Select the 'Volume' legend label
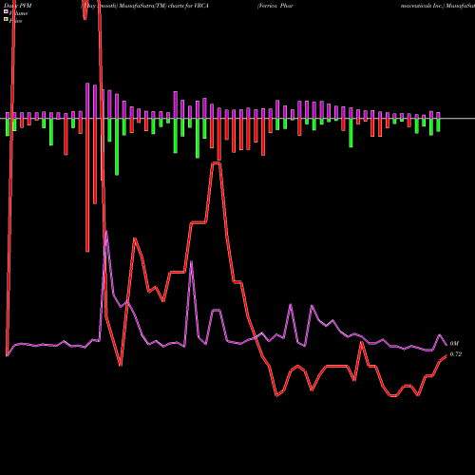This screenshot has width=475, height=475. (18, 13)
